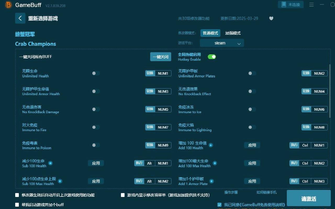Click NUM3 key for Add 1 Armor Plate
This screenshot has height=209, width=335.
(319, 181)
